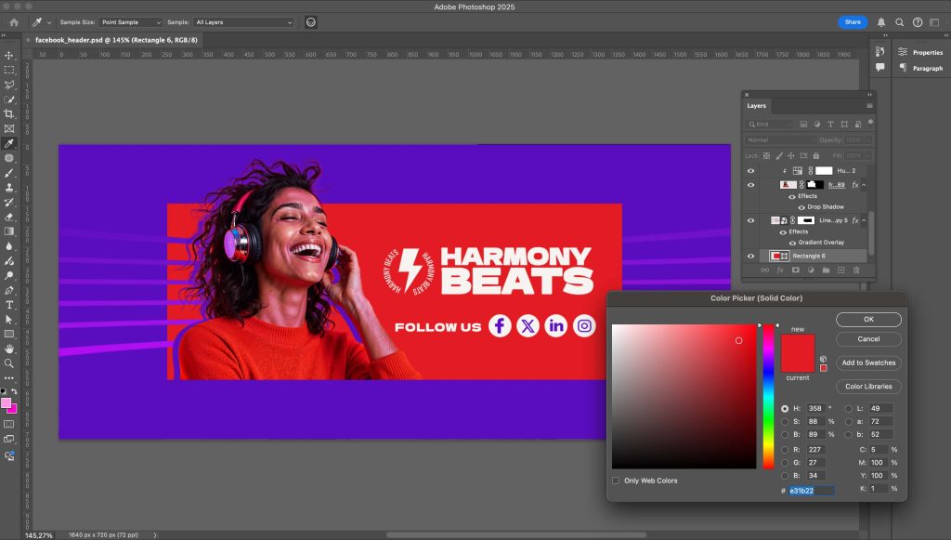Collapse effects on Line copy 5 layer

point(864,220)
